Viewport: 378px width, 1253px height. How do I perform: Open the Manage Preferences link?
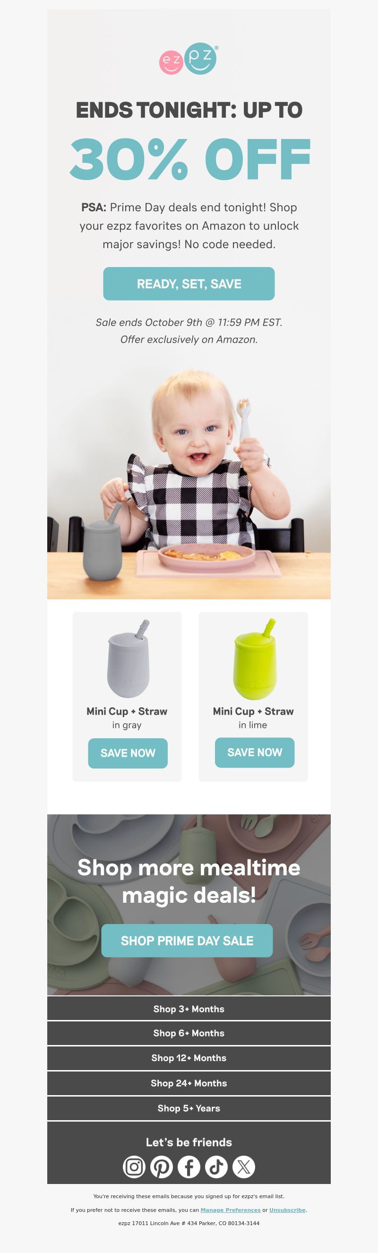pyautogui.click(x=230, y=1210)
